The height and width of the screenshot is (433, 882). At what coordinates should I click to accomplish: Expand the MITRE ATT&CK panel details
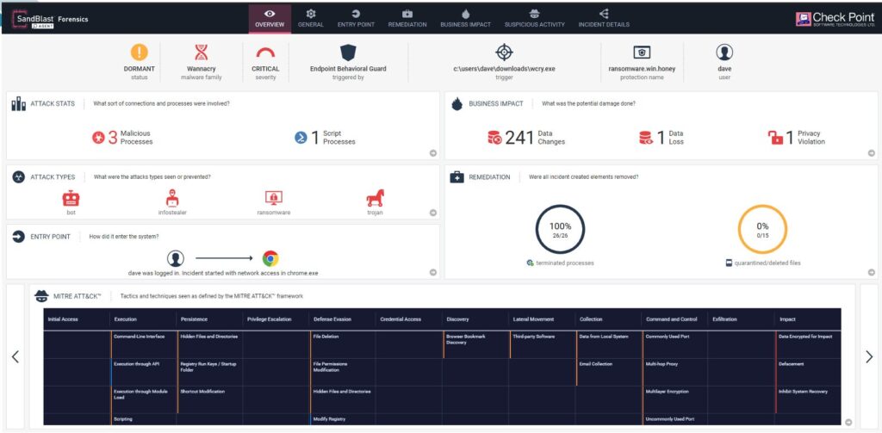[848, 423]
